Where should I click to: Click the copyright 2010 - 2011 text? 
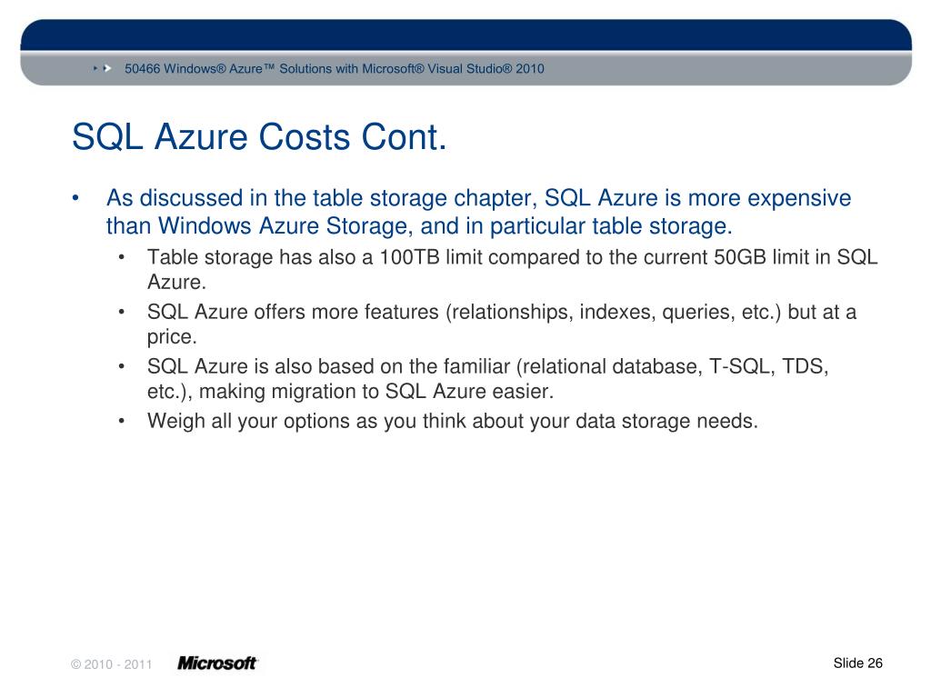(112, 664)
